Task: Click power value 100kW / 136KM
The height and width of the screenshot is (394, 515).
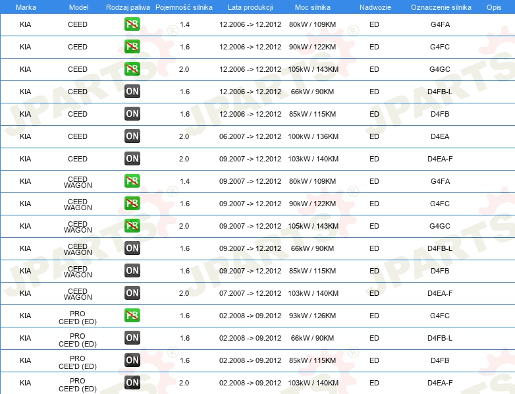Action: [313, 136]
